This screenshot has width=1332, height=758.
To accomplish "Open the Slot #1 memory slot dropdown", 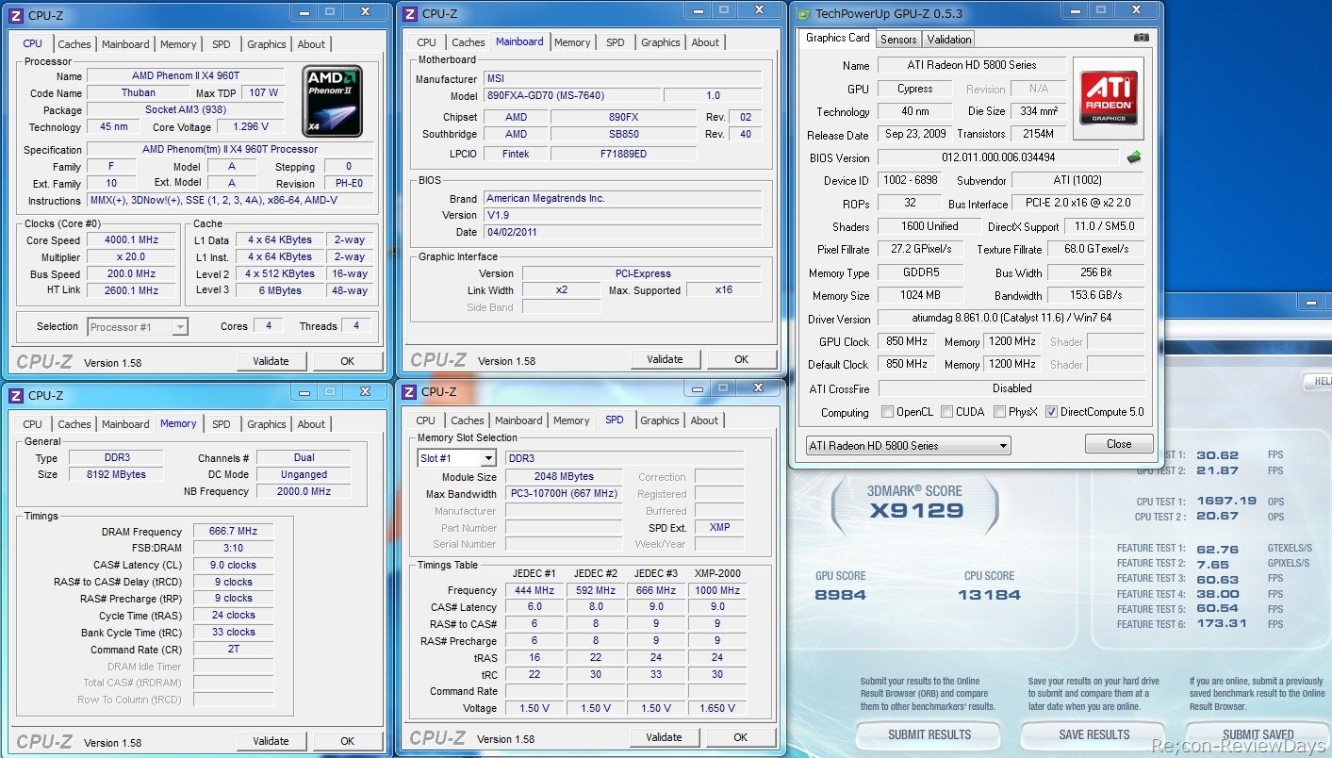I will point(457,458).
